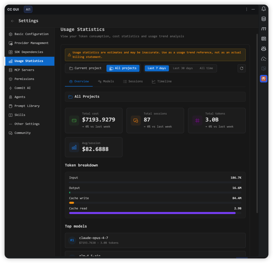
Task: Click the #1 rank badge
Action: click(x=72, y=240)
